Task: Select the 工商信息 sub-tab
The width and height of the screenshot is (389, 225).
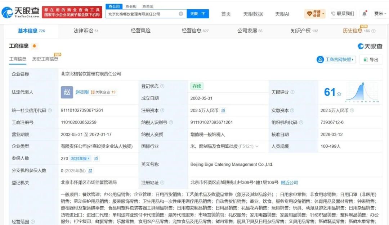Action: [18, 59]
